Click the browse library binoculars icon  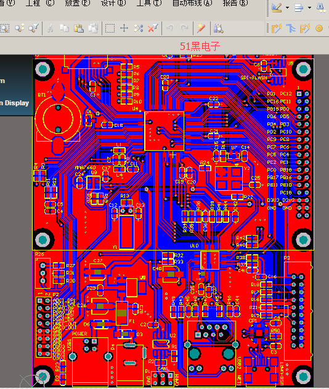(218, 28)
